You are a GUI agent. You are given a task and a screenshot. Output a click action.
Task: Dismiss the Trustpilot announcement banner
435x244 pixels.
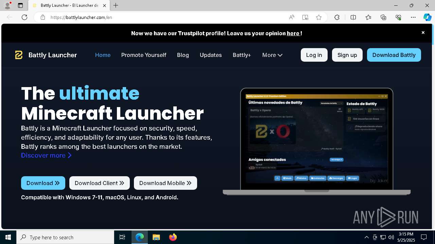click(423, 33)
